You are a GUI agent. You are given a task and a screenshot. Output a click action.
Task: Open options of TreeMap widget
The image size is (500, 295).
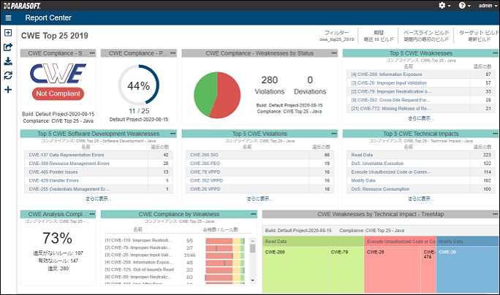(x=495, y=214)
